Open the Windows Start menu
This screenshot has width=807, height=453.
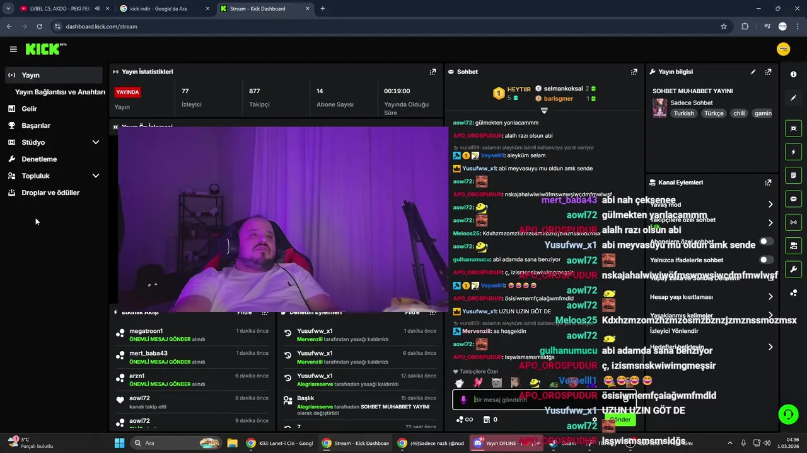point(119,443)
